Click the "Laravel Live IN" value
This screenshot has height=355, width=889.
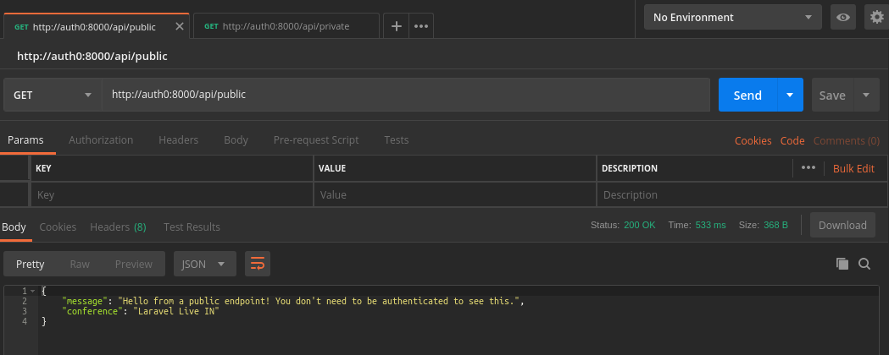175,312
